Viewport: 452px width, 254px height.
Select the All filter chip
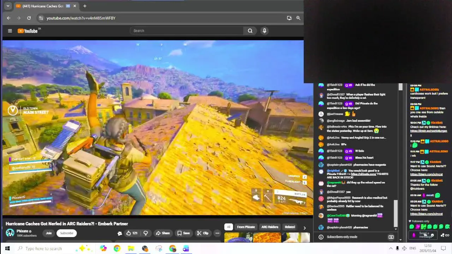point(228,227)
